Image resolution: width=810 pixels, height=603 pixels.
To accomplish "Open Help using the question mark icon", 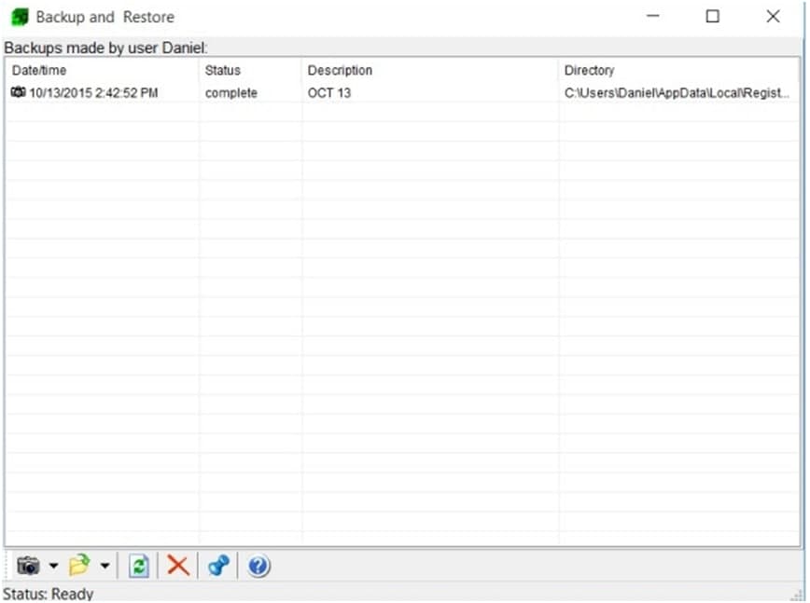I will (258, 566).
